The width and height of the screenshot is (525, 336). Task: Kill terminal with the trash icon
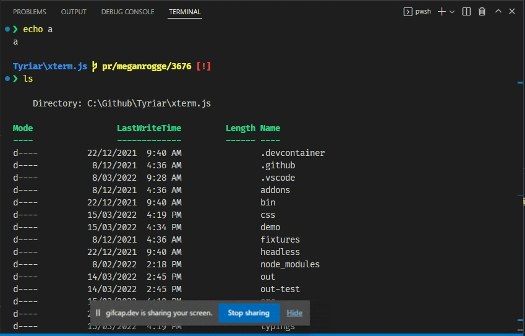[482, 12]
